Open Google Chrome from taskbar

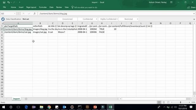(x=49, y=107)
